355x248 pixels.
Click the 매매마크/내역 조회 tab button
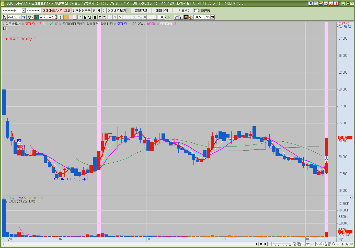click(56, 10)
